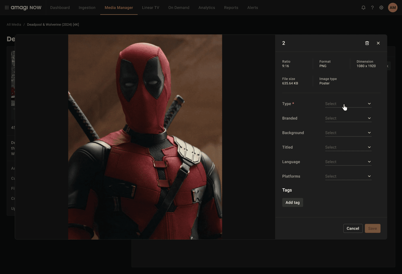Open the Branded dropdown
The width and height of the screenshot is (402, 274).
pos(348,118)
